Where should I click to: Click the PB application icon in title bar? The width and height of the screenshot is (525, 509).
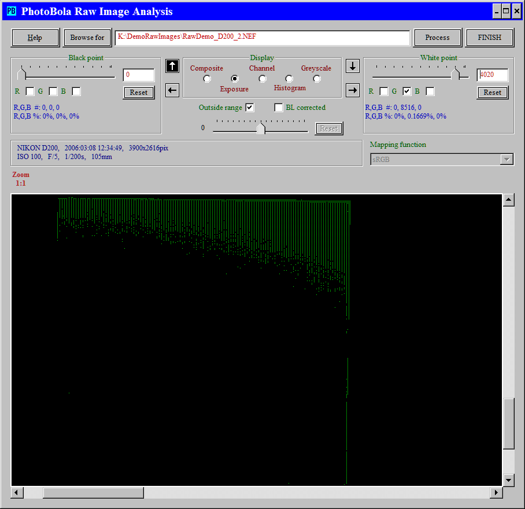click(x=12, y=11)
